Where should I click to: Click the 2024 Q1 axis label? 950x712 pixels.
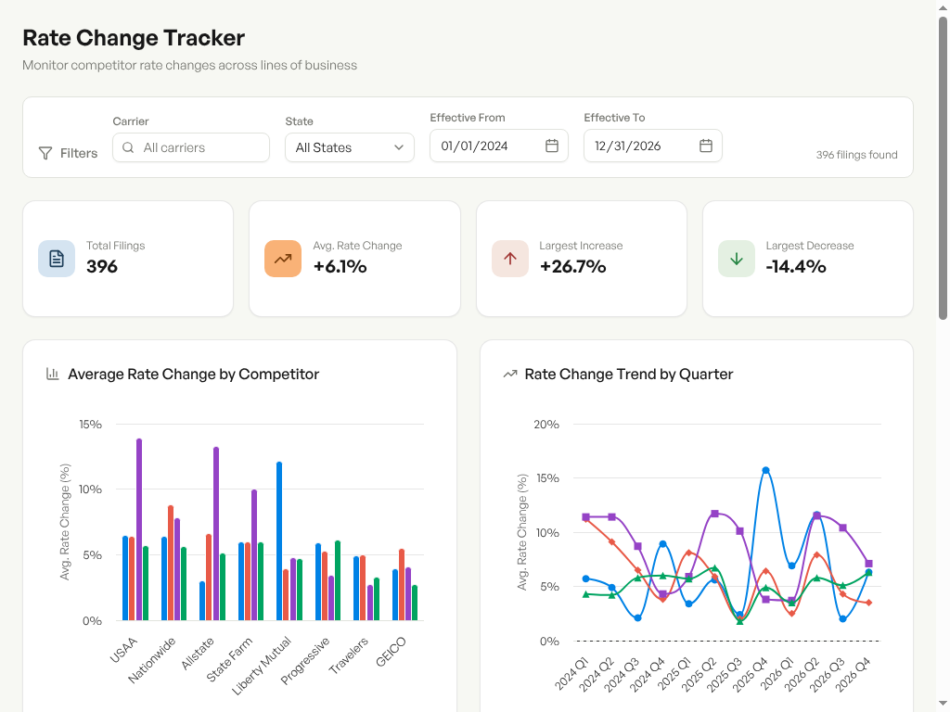[571, 674]
